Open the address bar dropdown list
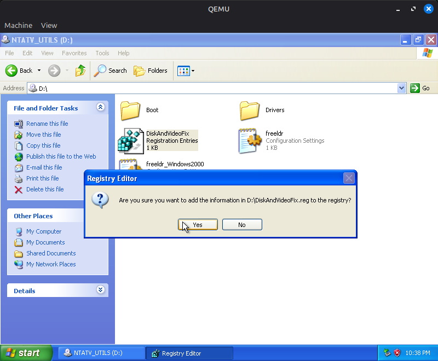Image resolution: width=438 pixels, height=361 pixels. point(401,88)
